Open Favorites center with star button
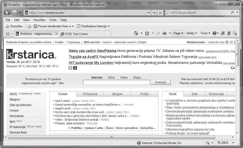 (14, 26)
